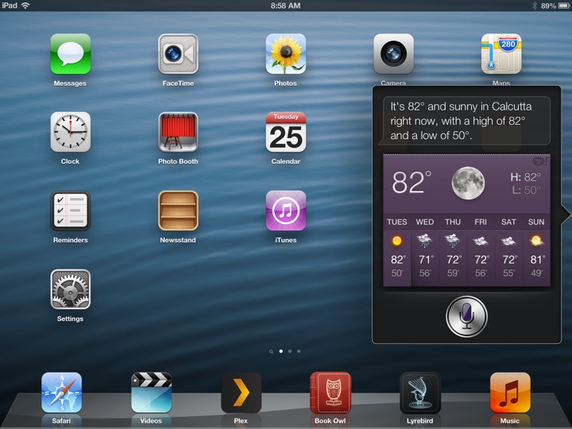Select the WED forecast column
The image size is (572, 429).
pyautogui.click(x=425, y=249)
